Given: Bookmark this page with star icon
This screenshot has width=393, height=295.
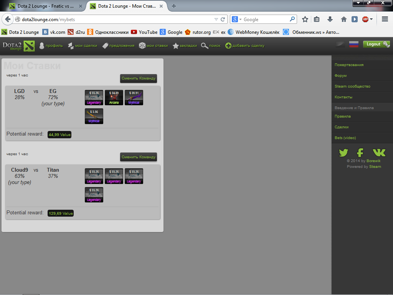Looking at the screenshot, I should 305,19.
